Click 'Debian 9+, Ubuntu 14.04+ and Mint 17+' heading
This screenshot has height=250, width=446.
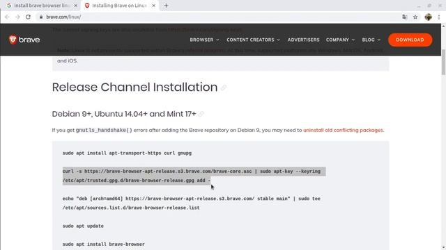coord(124,114)
